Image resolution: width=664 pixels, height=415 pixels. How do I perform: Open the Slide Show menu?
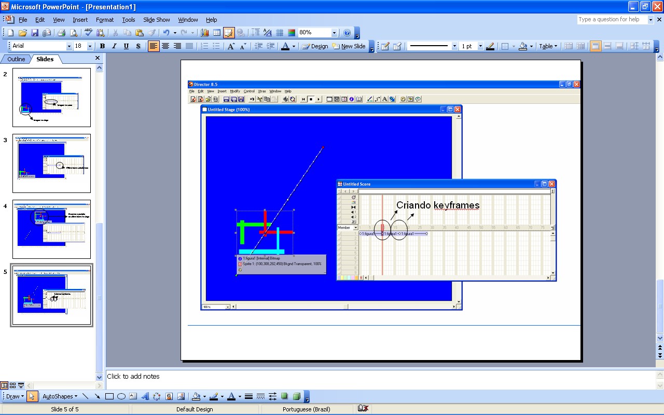click(x=156, y=20)
